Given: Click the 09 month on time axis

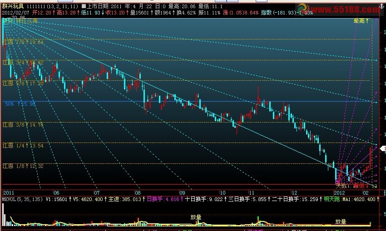Looking at the screenshot, I should [182, 193].
